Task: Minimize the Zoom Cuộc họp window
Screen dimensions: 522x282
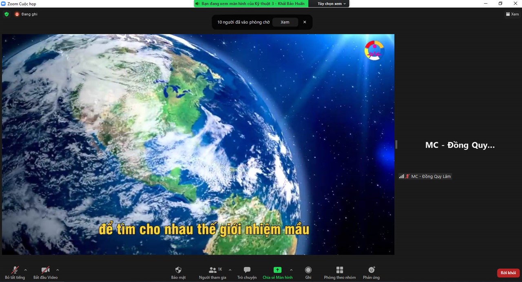Action: click(x=486, y=4)
